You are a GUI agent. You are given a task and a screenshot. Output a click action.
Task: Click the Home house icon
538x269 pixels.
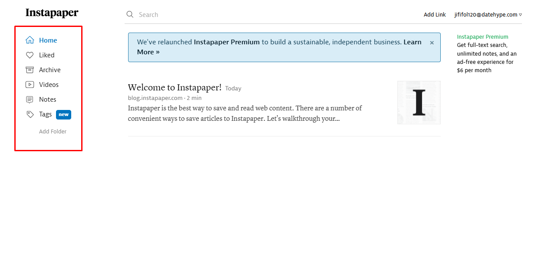pos(30,40)
